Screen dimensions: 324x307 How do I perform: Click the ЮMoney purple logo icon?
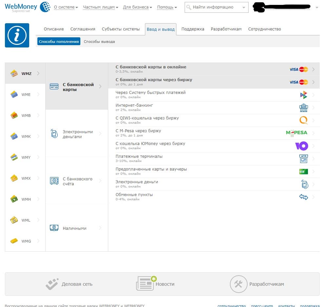[302, 146]
